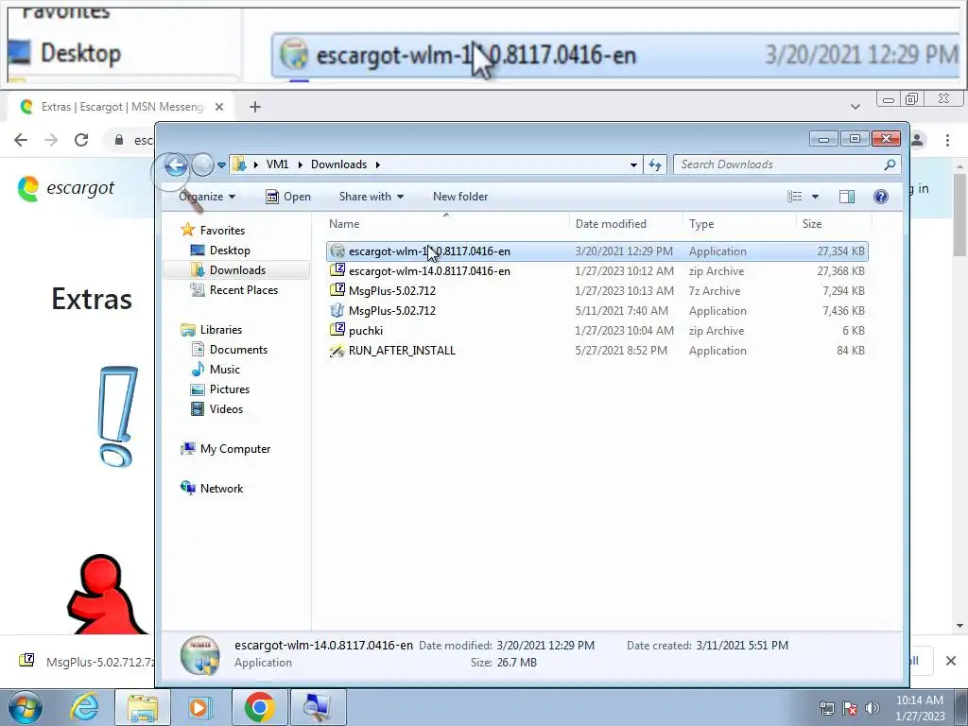Screen dimensions: 968x726
Task: Close the Extras Escargot tab
Action: tap(219, 107)
